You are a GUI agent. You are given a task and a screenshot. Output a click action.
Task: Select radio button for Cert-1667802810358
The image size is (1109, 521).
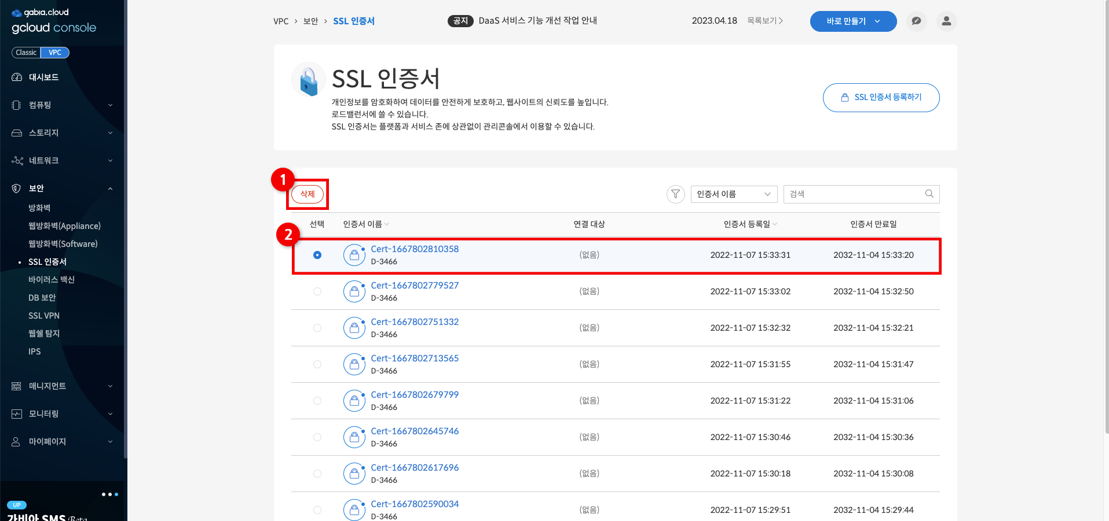[x=317, y=255]
